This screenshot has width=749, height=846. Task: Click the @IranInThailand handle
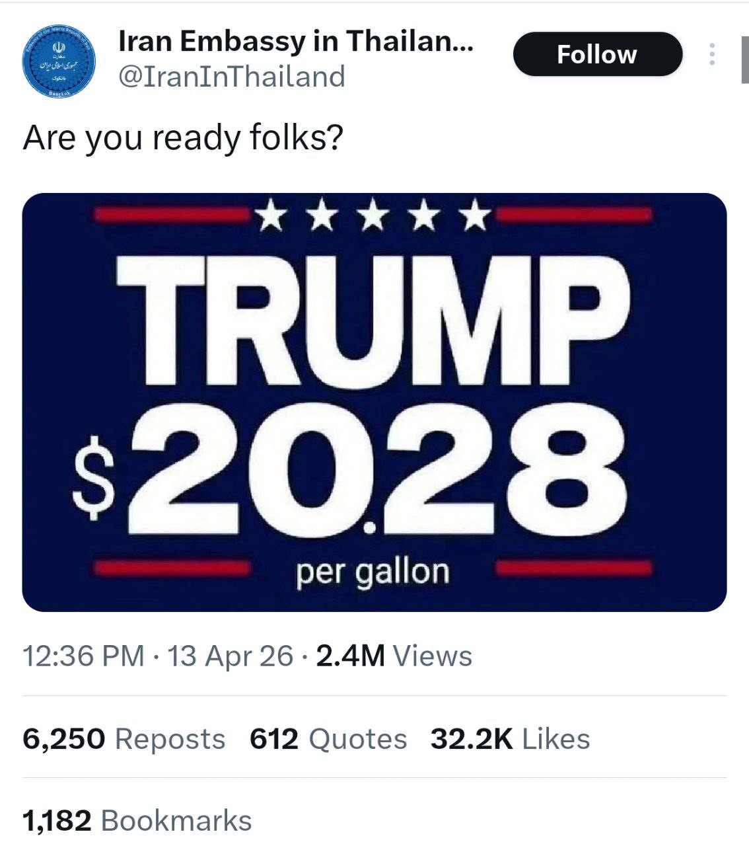231,76
